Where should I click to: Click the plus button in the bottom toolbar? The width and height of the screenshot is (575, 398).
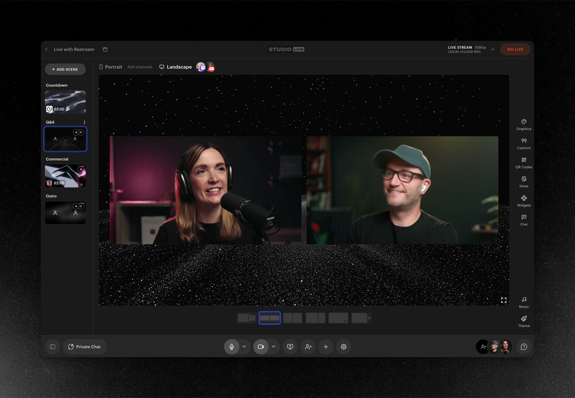point(326,347)
